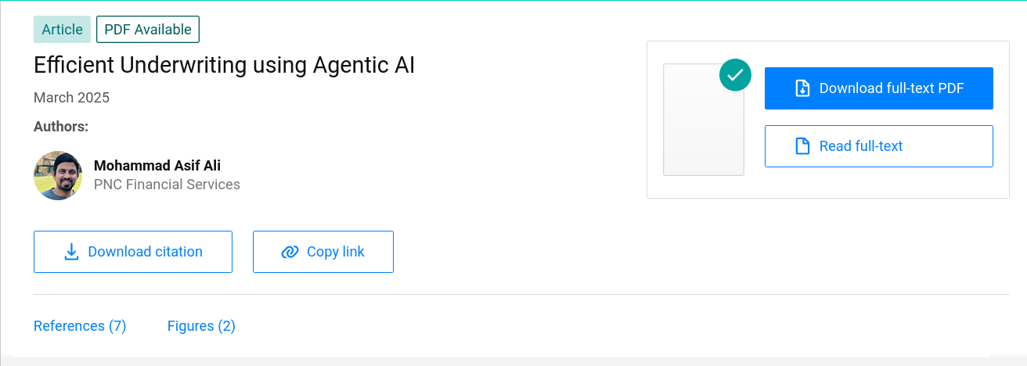Click the Authors label
The height and width of the screenshot is (366, 1027).
[61, 126]
